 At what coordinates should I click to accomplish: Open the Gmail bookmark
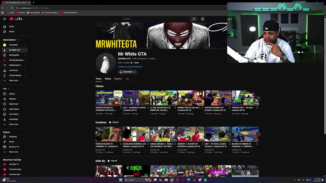(x=11, y=12)
